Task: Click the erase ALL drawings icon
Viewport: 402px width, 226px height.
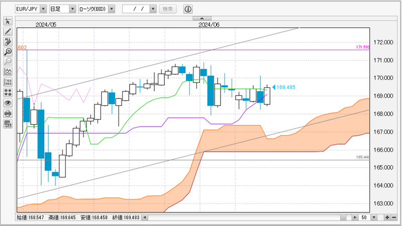Action: click(8, 42)
